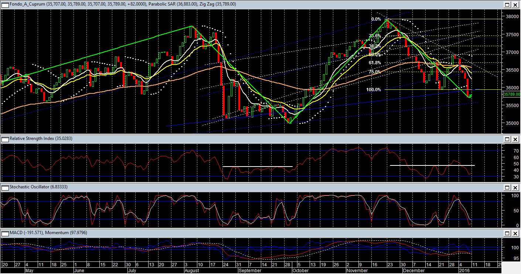Viewport: 521px width, 274px height.
Task: Click the 35500 price axis label
Action: (x=512, y=105)
